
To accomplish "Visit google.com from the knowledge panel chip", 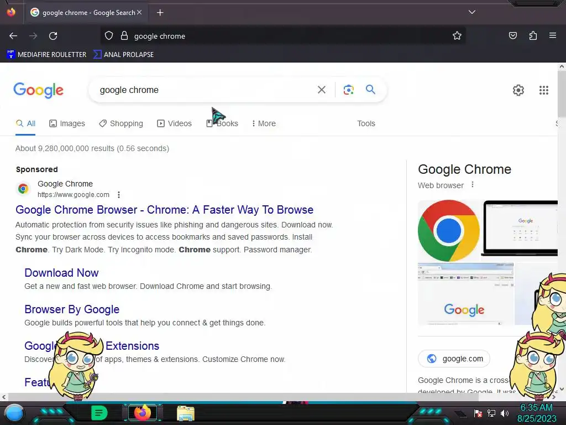I will [x=454, y=359].
